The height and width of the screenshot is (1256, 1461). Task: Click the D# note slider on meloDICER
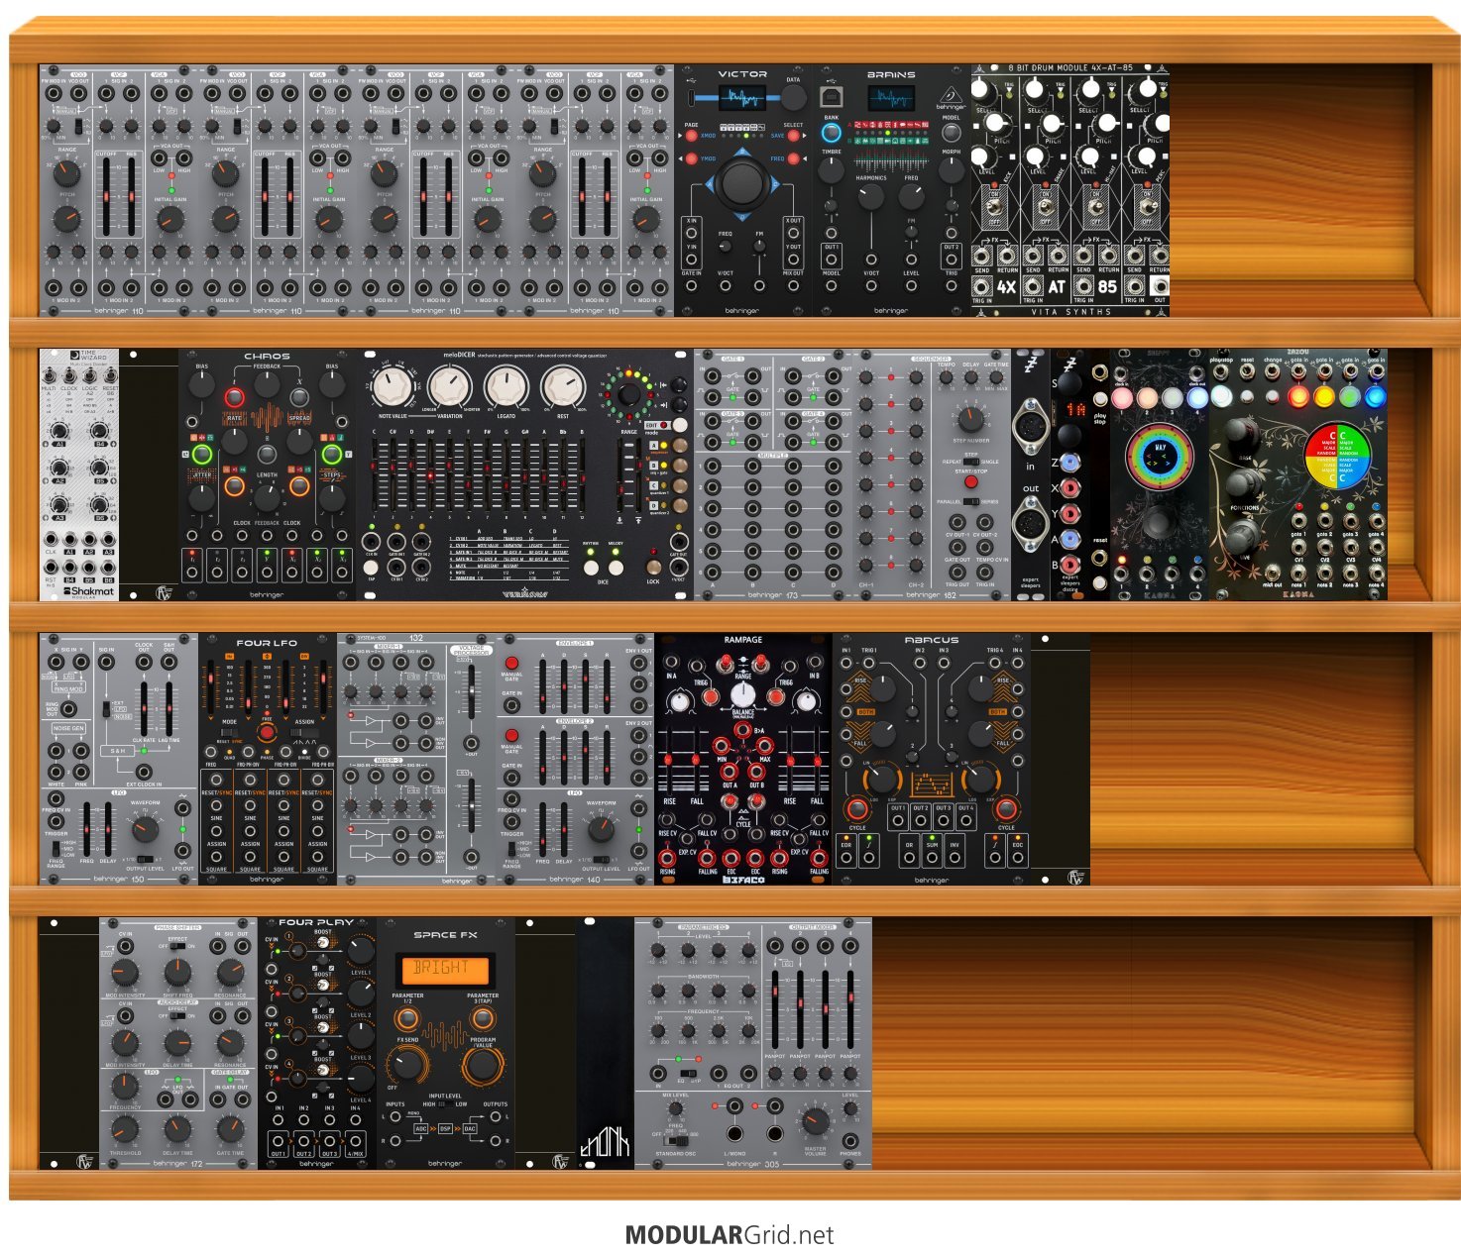click(x=431, y=473)
